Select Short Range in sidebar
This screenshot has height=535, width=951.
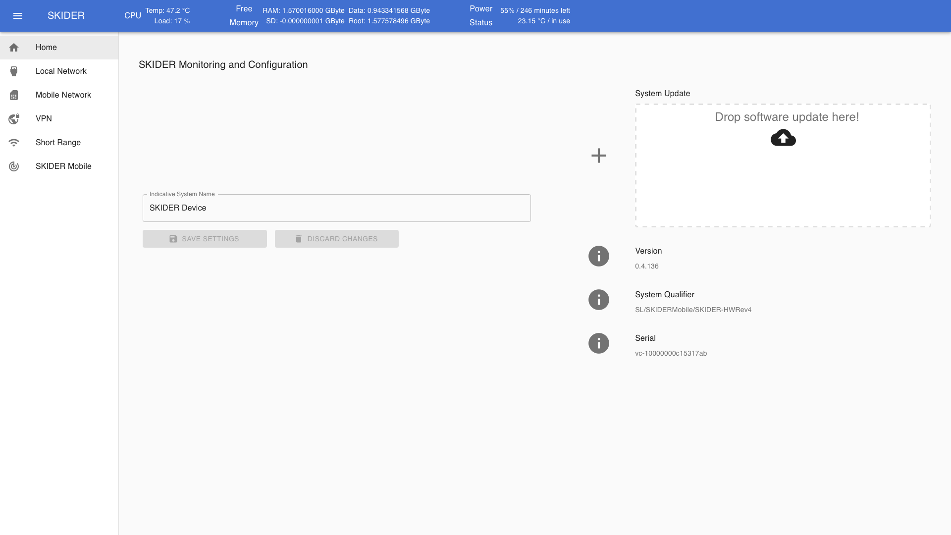point(59,143)
